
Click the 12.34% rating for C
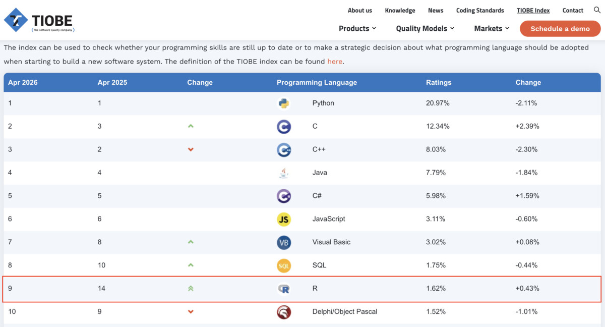click(438, 126)
